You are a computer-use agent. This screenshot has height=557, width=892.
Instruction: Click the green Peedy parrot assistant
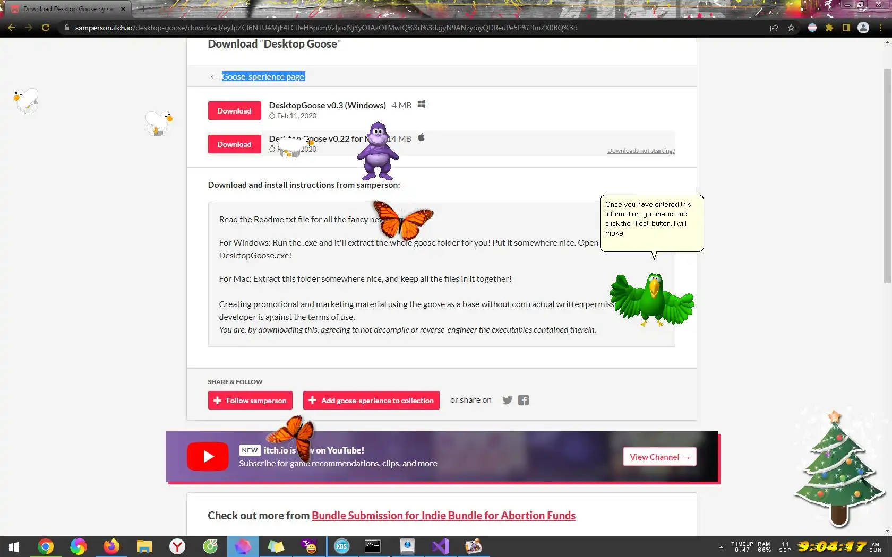653,300
